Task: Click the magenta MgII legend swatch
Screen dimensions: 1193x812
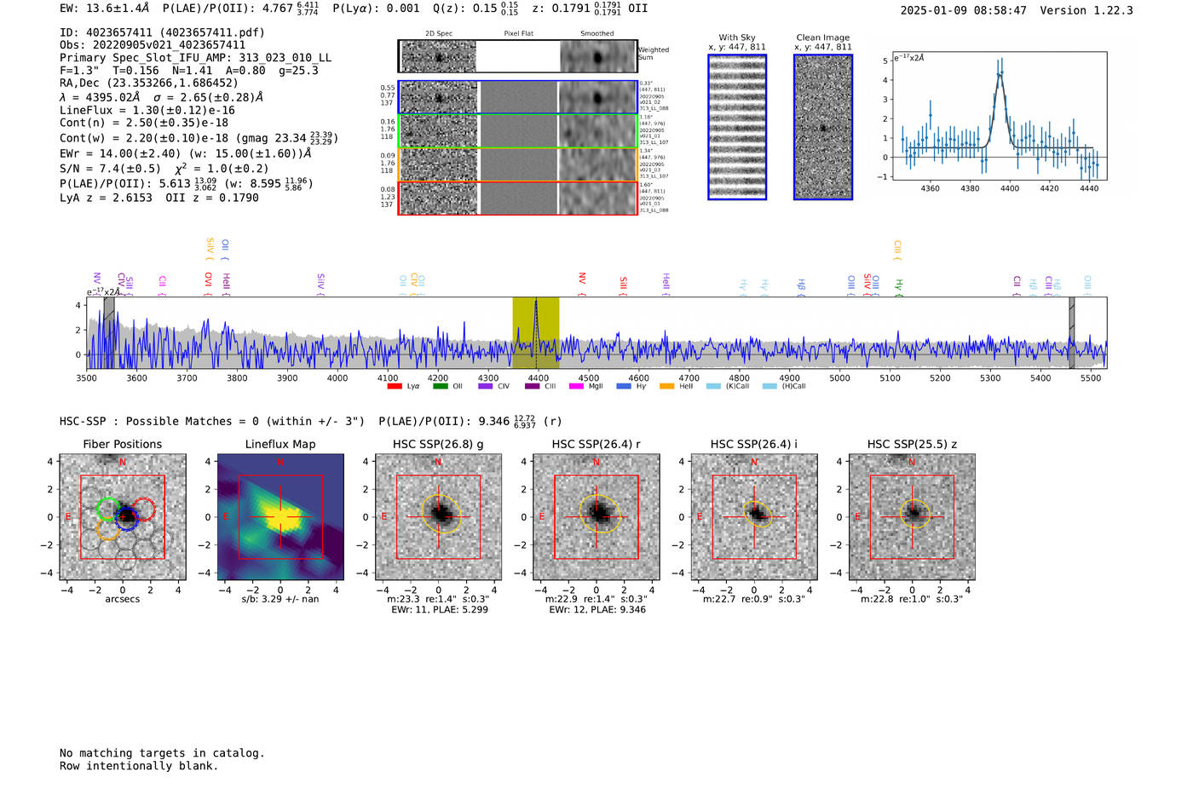Action: 577,386
